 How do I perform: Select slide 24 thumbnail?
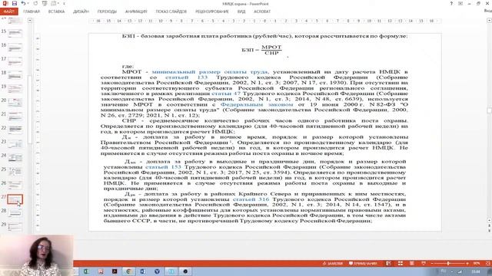click(15, 157)
